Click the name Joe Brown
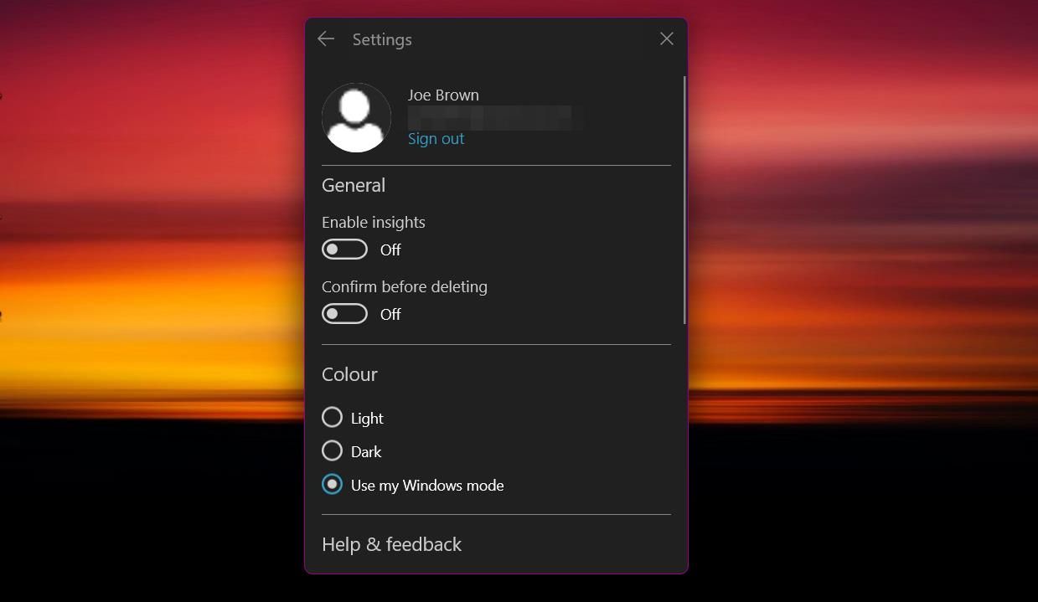Viewport: 1038px width, 602px height. tap(442, 95)
